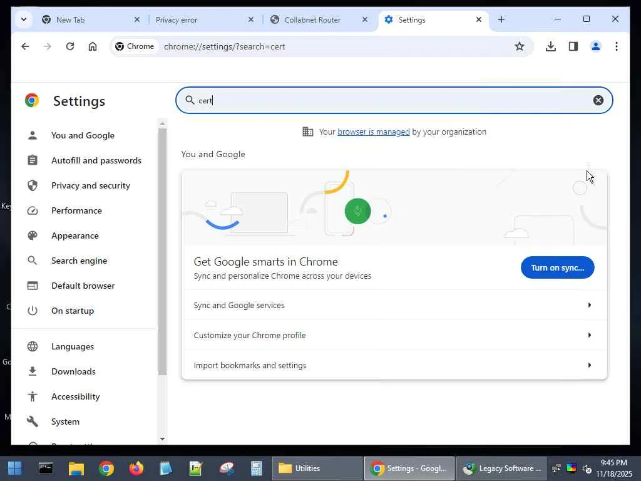
Task: Click the Chrome site info chip
Action: coord(135,46)
